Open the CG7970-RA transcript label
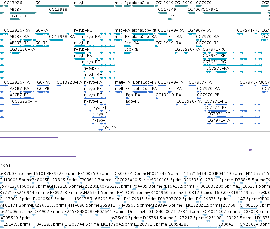The height and width of the screenshot is (229, 270). [x=208, y=37]
